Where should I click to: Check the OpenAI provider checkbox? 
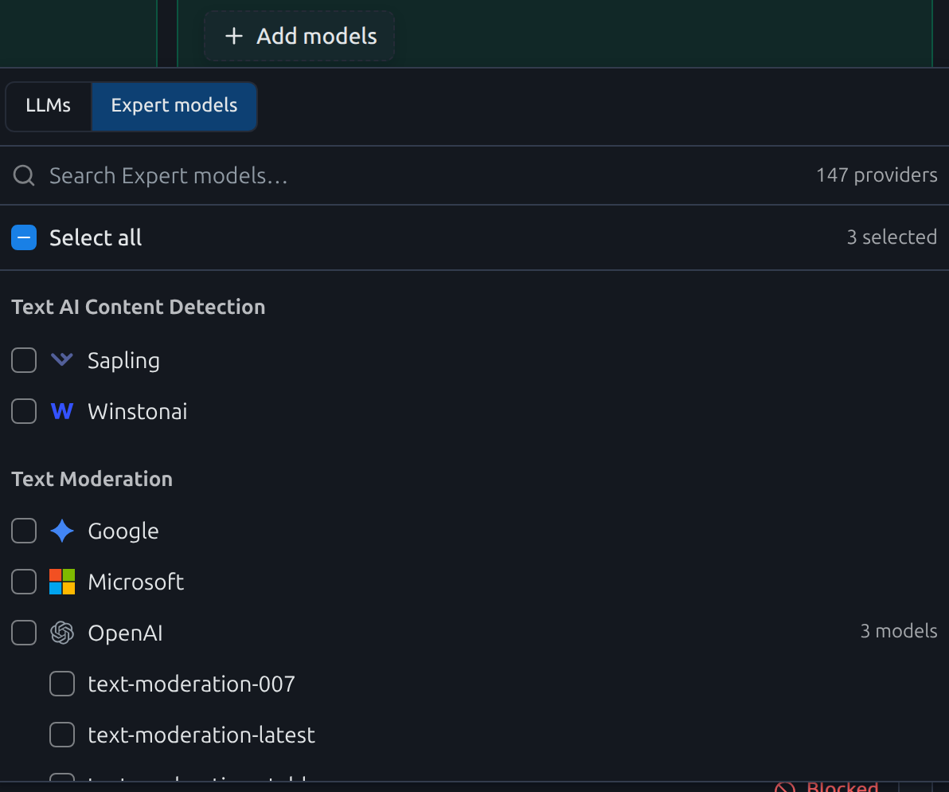pos(24,633)
